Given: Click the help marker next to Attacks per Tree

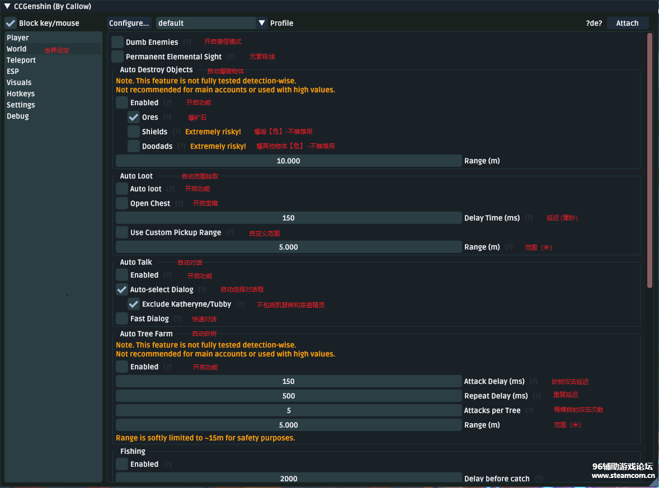Looking at the screenshot, I should coord(529,411).
